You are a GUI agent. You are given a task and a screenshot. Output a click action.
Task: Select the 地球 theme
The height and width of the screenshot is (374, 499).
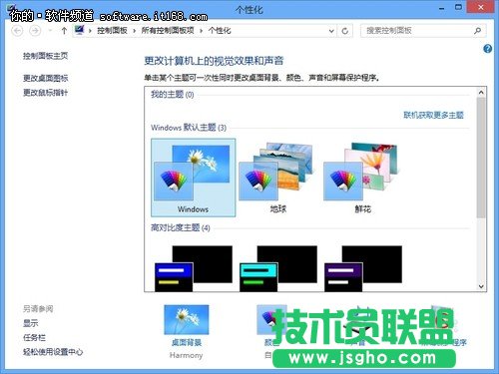coord(277,178)
